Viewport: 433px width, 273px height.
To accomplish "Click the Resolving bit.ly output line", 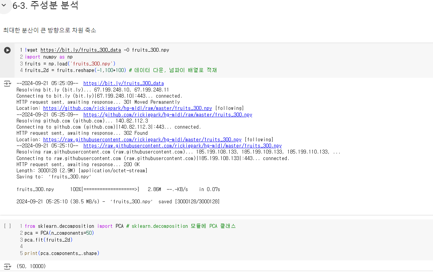I will point(93,90).
